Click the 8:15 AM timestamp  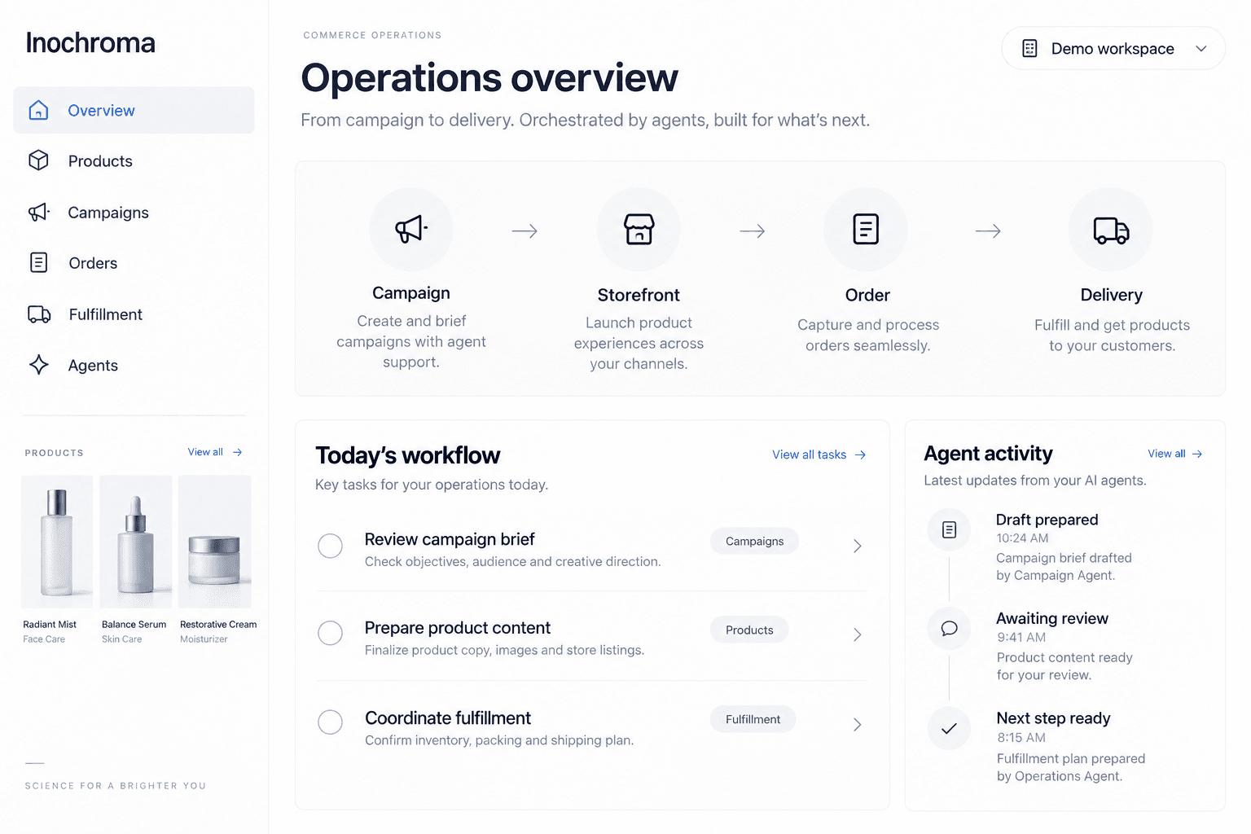[1021, 738]
